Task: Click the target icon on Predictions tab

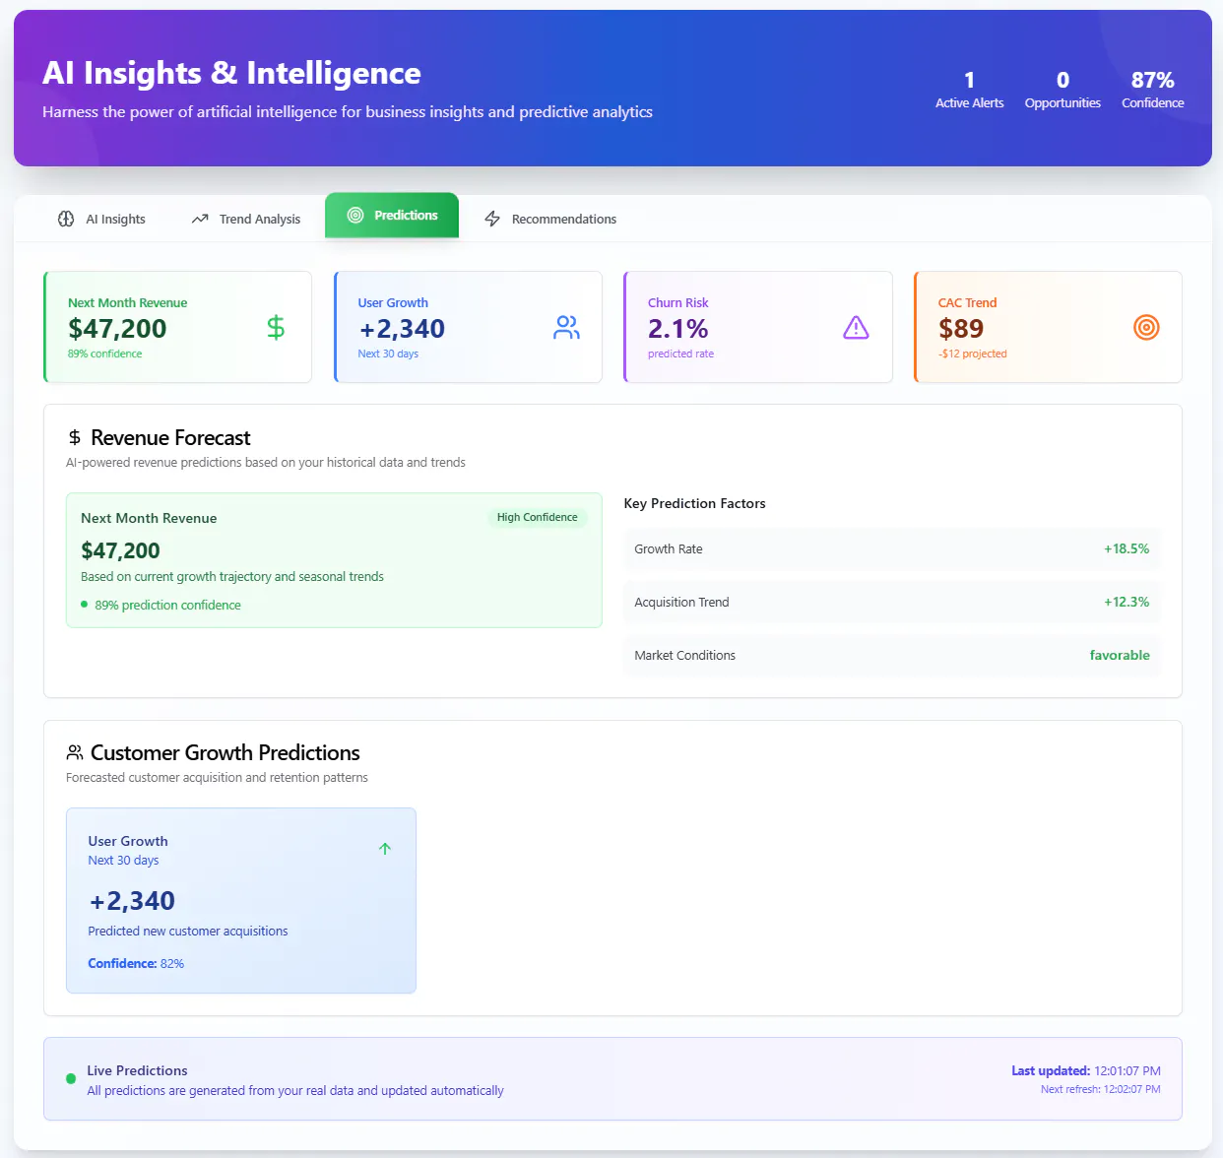Action: [x=355, y=215]
